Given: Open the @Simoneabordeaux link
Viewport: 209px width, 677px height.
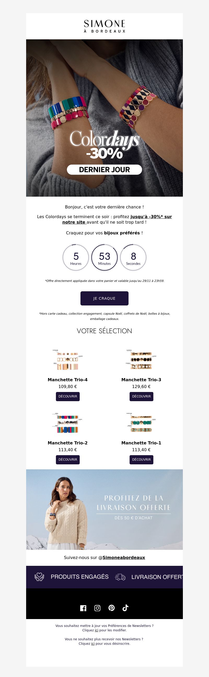Looking at the screenshot, I should tap(124, 557).
